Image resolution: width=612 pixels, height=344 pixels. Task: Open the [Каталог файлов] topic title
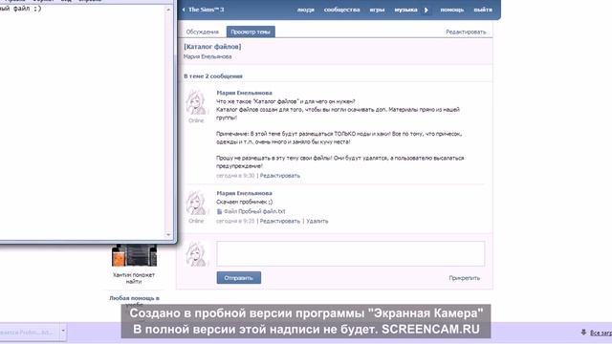pyautogui.click(x=212, y=47)
